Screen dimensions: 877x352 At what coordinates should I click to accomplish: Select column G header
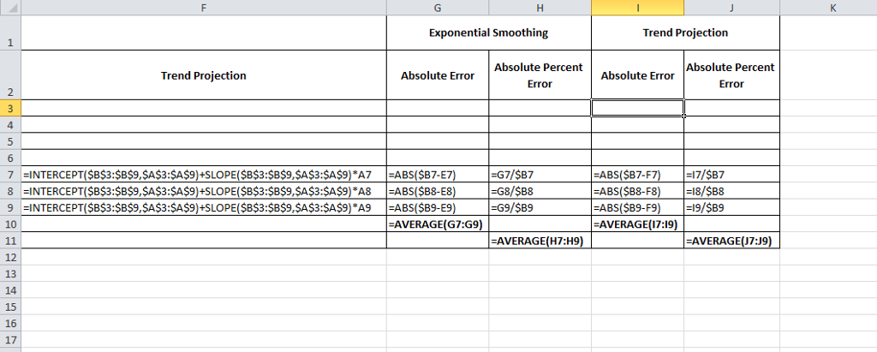click(x=438, y=8)
